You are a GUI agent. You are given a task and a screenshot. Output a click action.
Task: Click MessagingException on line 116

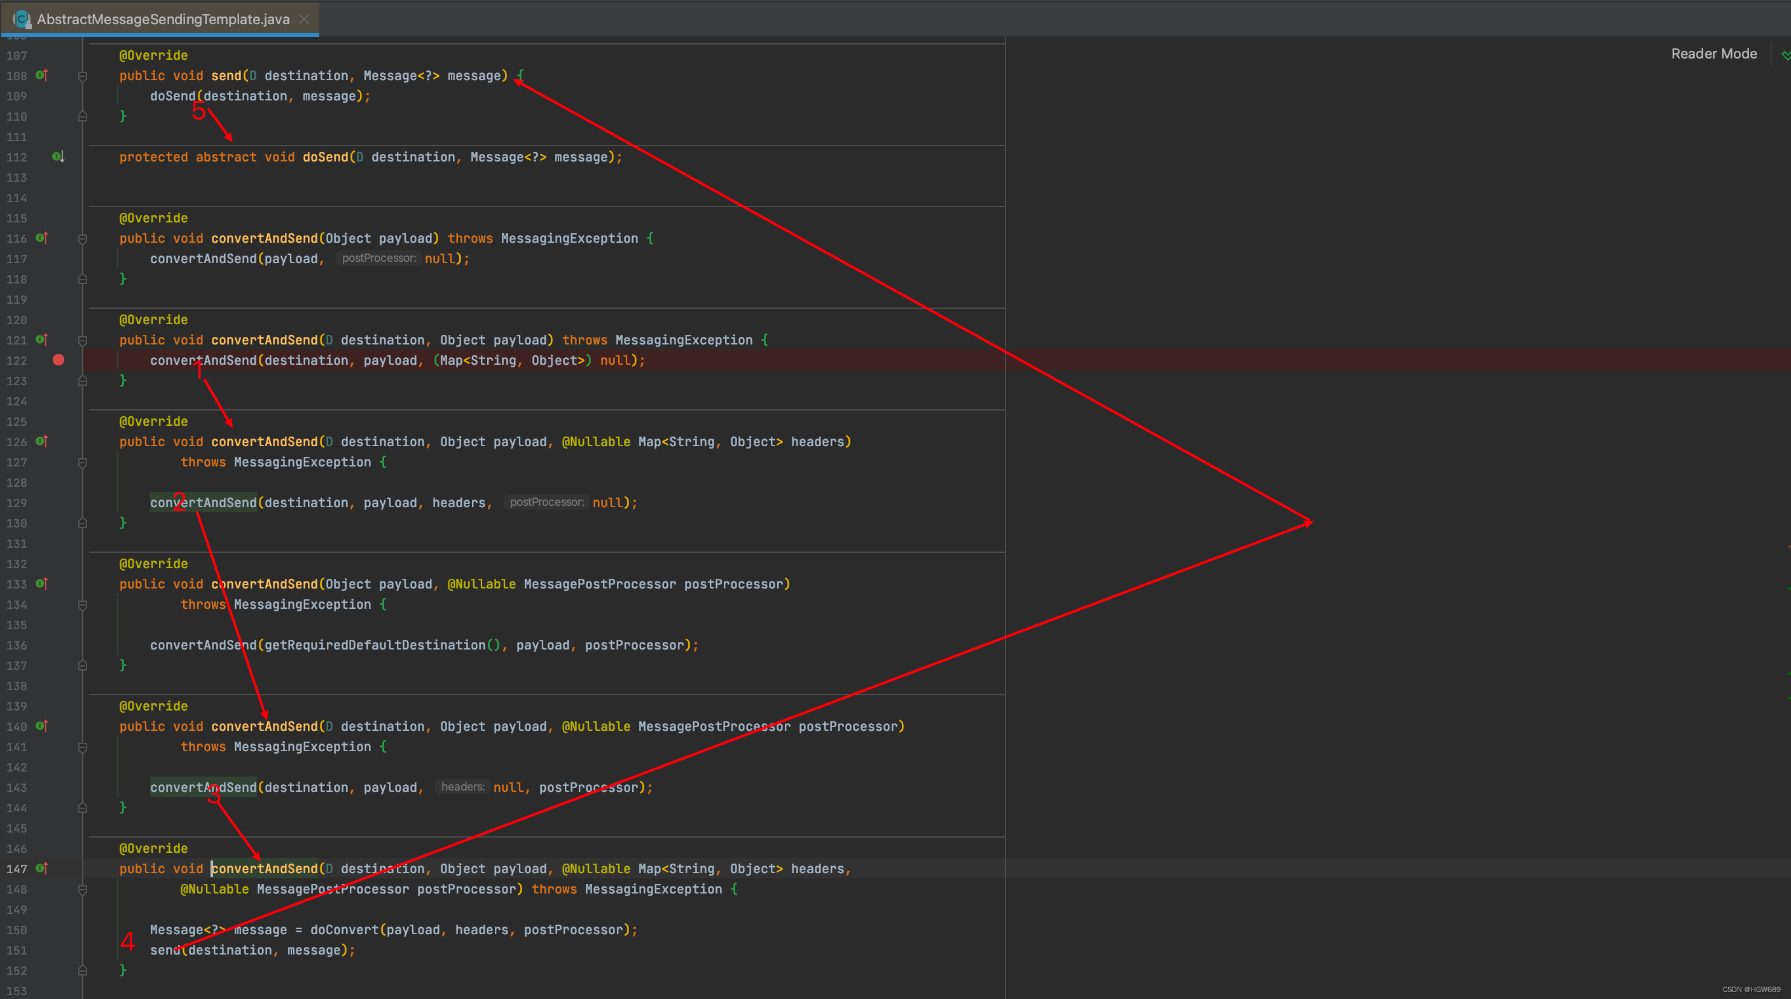click(569, 238)
